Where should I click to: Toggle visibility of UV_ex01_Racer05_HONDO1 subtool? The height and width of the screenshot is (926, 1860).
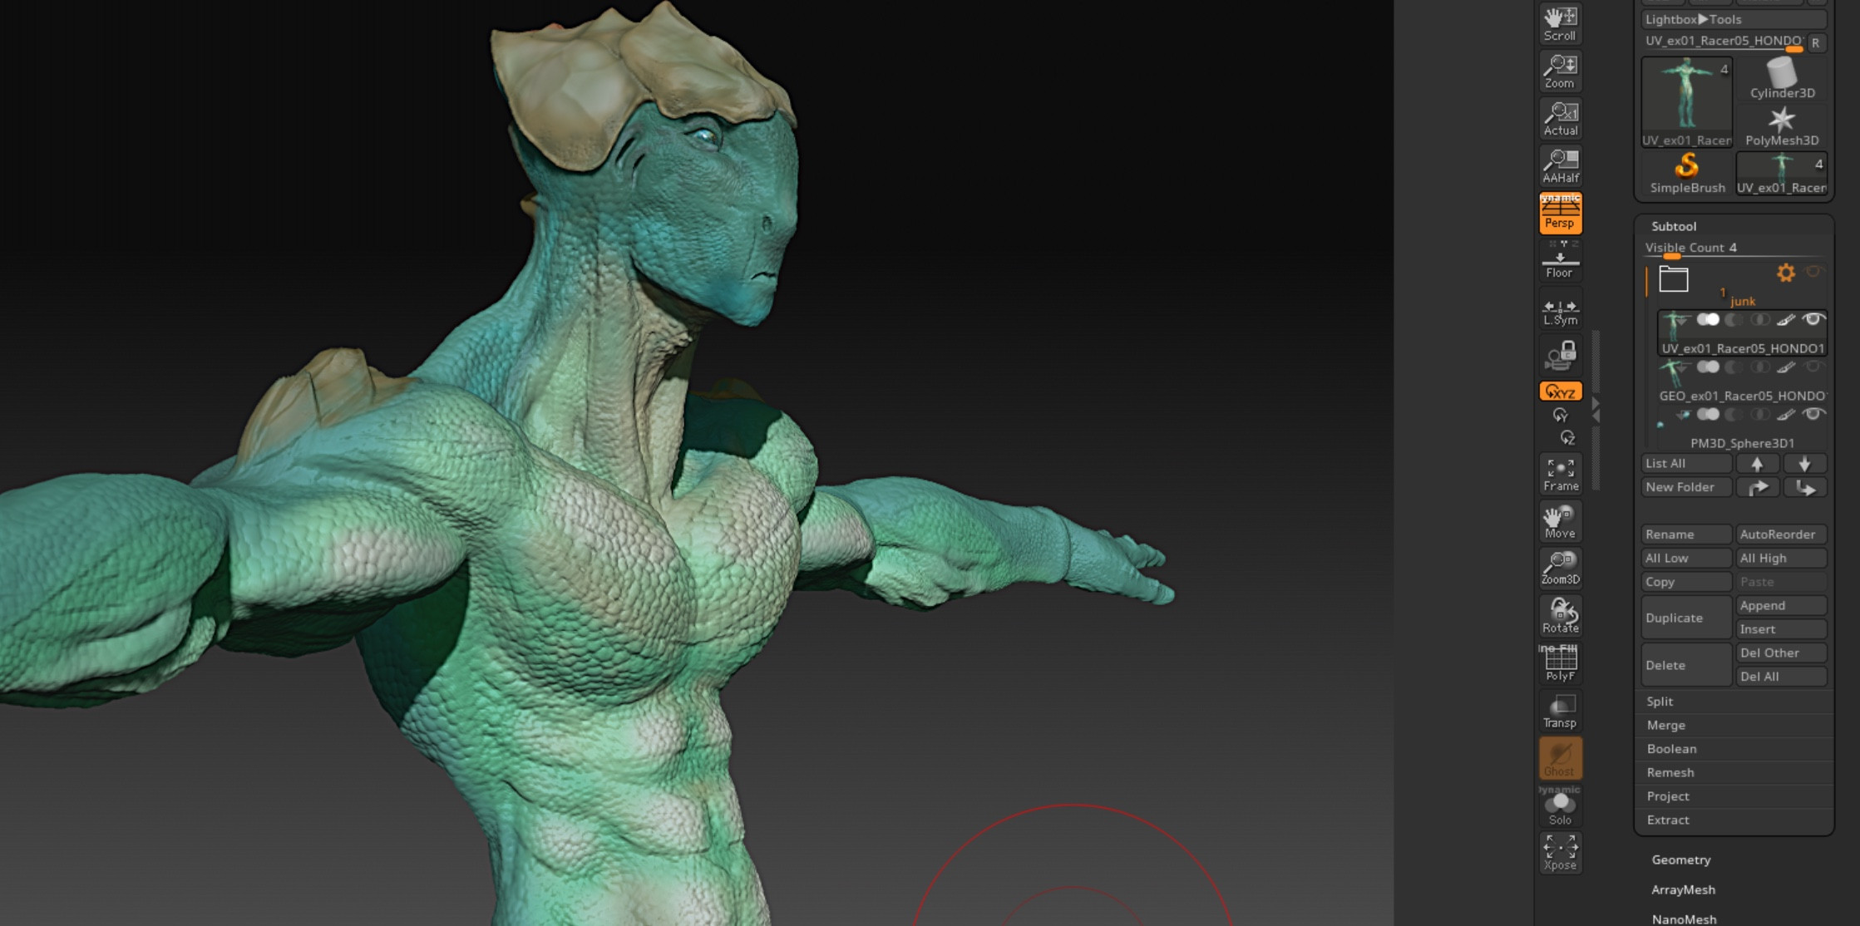point(1812,320)
